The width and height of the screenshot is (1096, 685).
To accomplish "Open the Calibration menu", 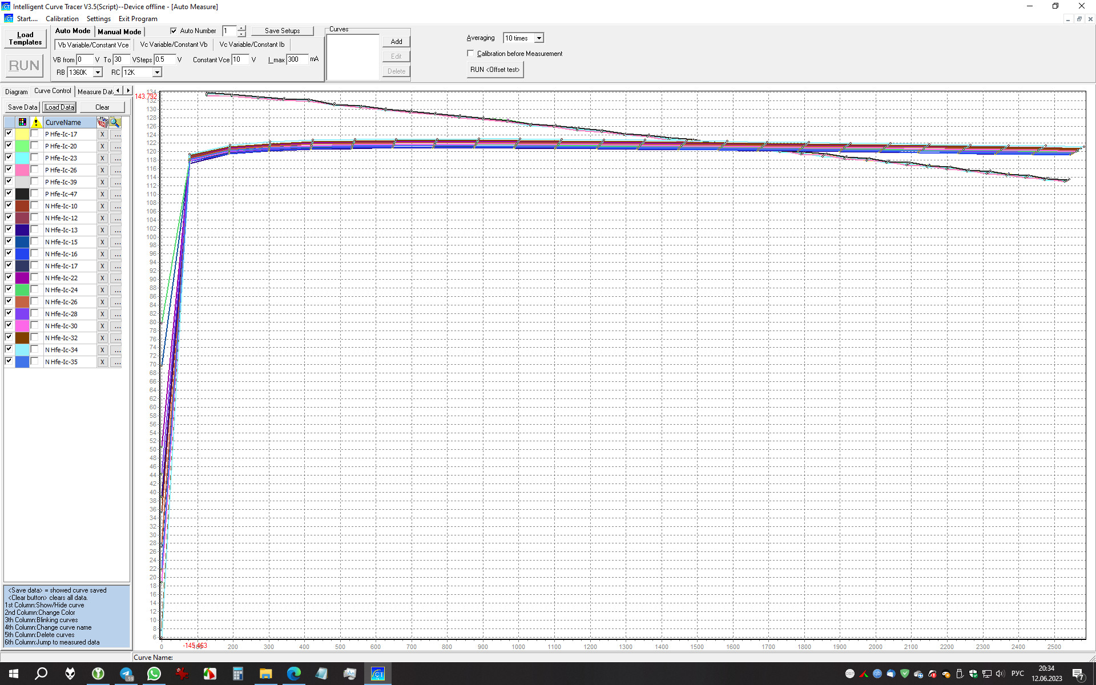I will [x=62, y=19].
